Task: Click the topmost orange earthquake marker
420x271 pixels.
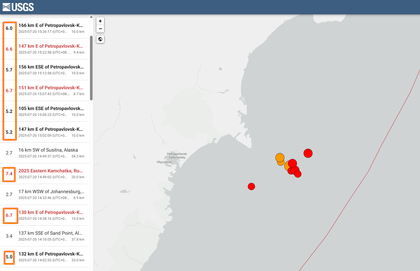Action: pos(280,157)
